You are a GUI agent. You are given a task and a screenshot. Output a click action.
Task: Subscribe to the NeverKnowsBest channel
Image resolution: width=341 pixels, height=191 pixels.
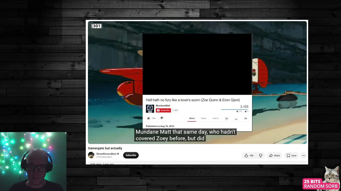tap(131, 155)
